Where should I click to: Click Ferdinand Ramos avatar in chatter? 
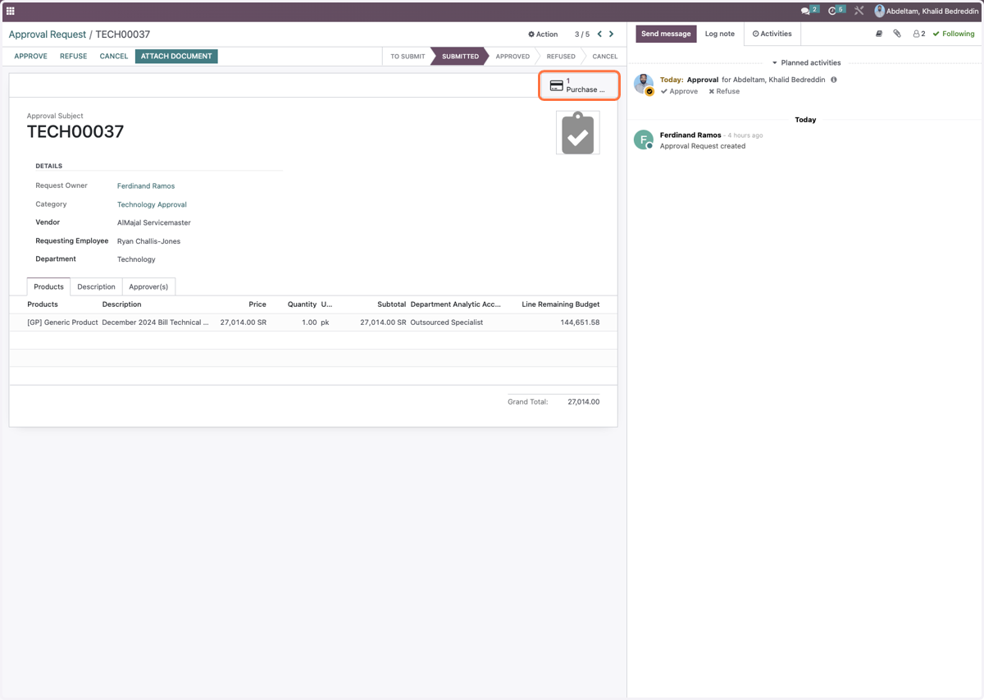644,140
